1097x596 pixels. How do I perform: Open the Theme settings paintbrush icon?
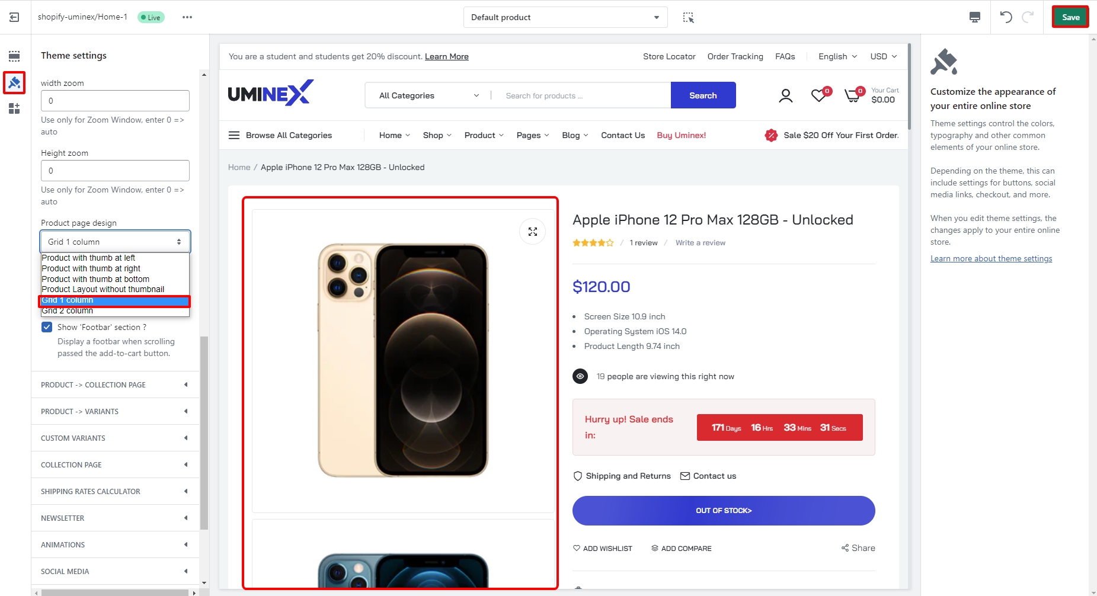tap(14, 82)
